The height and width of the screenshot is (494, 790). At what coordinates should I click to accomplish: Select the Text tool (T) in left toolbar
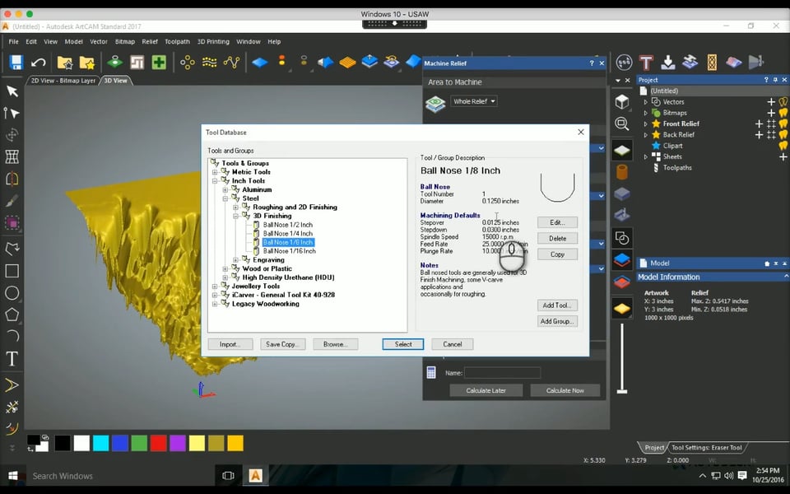coord(12,358)
